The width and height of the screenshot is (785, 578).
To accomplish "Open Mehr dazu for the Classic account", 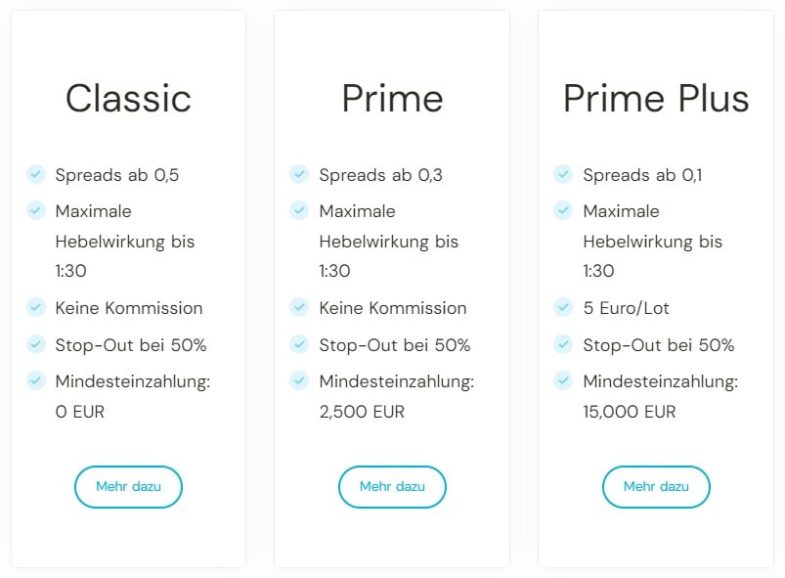I will pos(128,487).
